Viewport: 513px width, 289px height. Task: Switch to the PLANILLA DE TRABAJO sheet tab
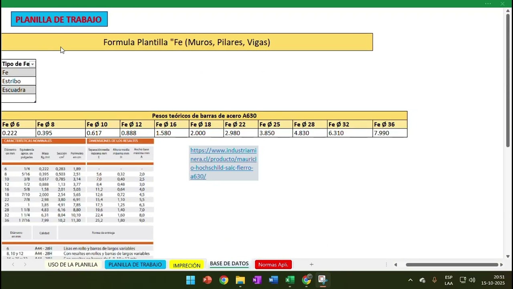tap(135, 265)
